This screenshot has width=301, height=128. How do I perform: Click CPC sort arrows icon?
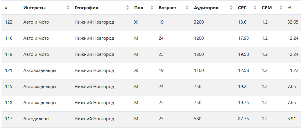[x=255, y=8]
